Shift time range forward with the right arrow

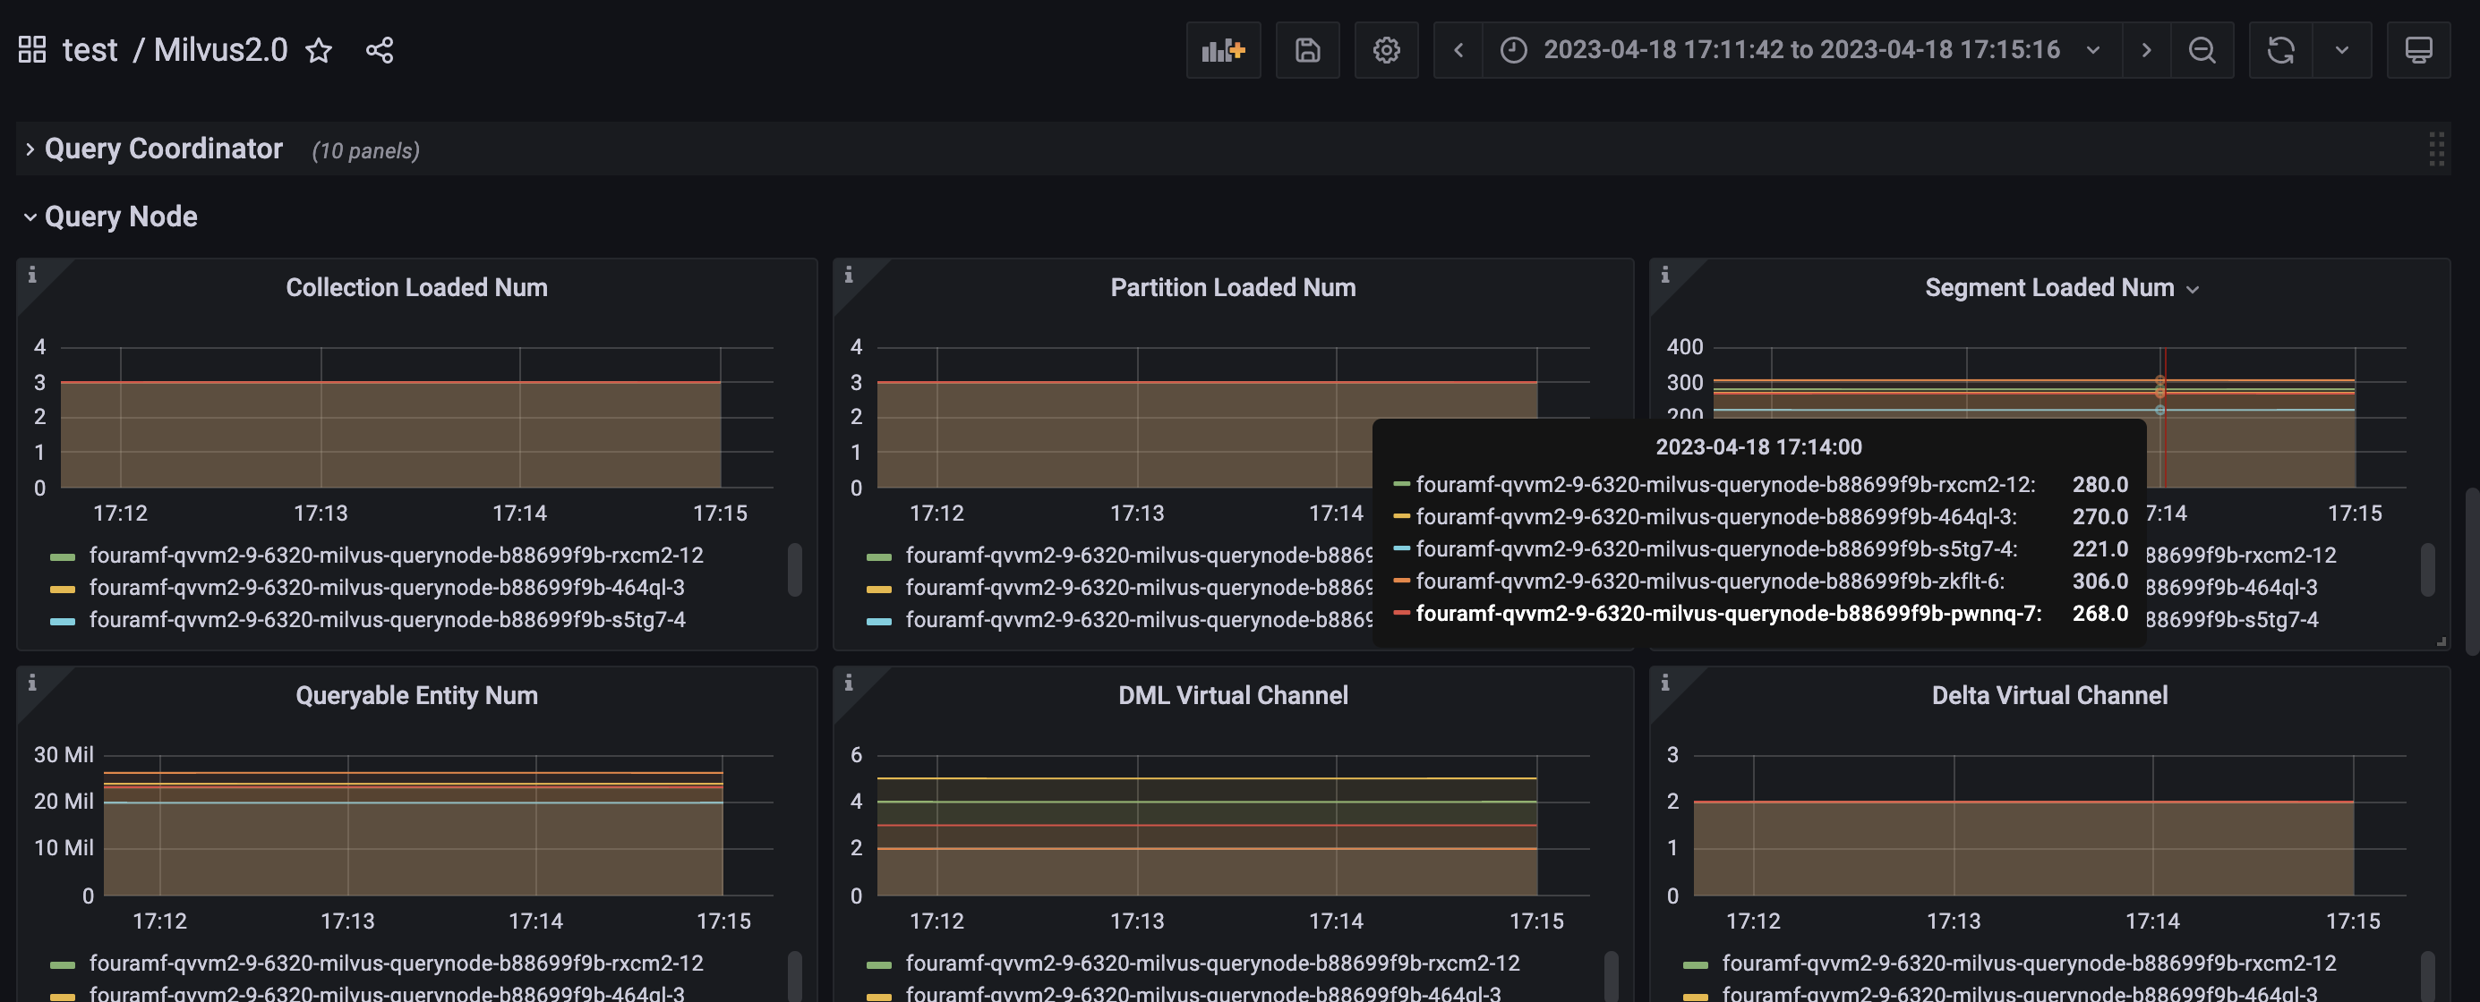2146,50
